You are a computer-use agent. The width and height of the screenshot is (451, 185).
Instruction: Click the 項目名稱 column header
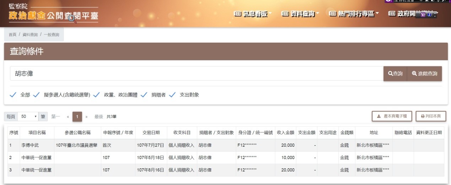(37, 132)
